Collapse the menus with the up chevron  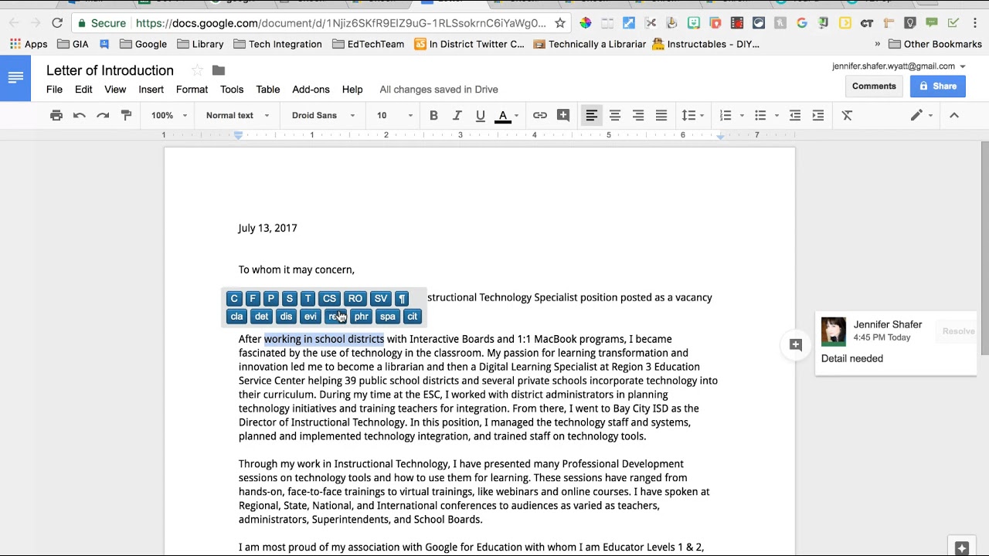pyautogui.click(x=954, y=115)
